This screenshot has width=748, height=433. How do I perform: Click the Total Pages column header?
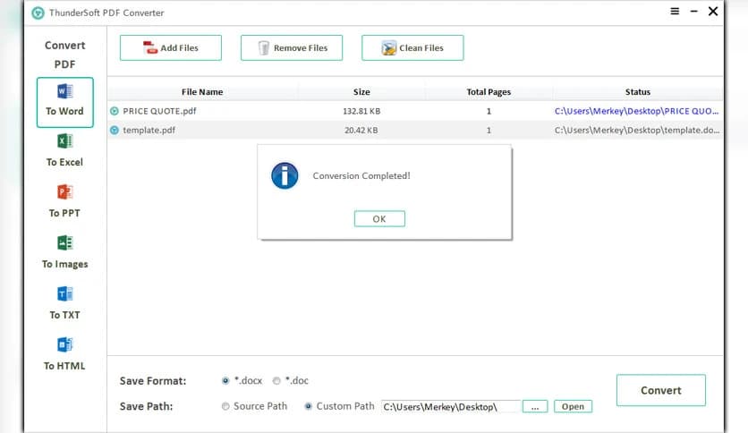point(489,92)
